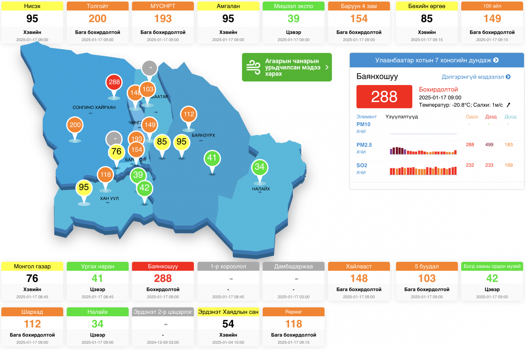Select the Эрдэнэт 2-р цэцэрлэг card
Viewport: 526px width, 350px height.
coord(163,327)
